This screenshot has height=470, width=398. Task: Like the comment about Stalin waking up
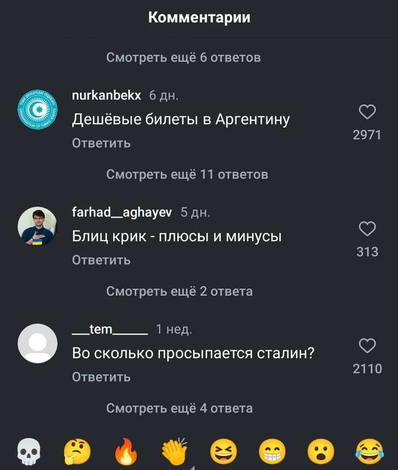pos(367,346)
